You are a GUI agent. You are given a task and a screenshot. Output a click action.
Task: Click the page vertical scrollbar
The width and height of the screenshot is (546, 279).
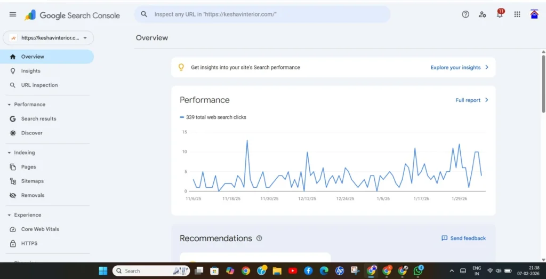coord(543,83)
